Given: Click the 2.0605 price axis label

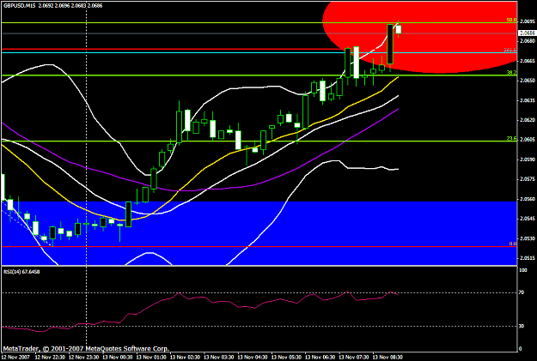Looking at the screenshot, I should click(528, 139).
